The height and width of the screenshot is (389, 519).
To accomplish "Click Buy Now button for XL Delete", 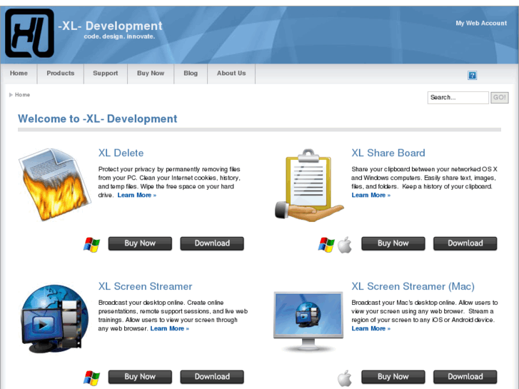I will click(x=140, y=243).
